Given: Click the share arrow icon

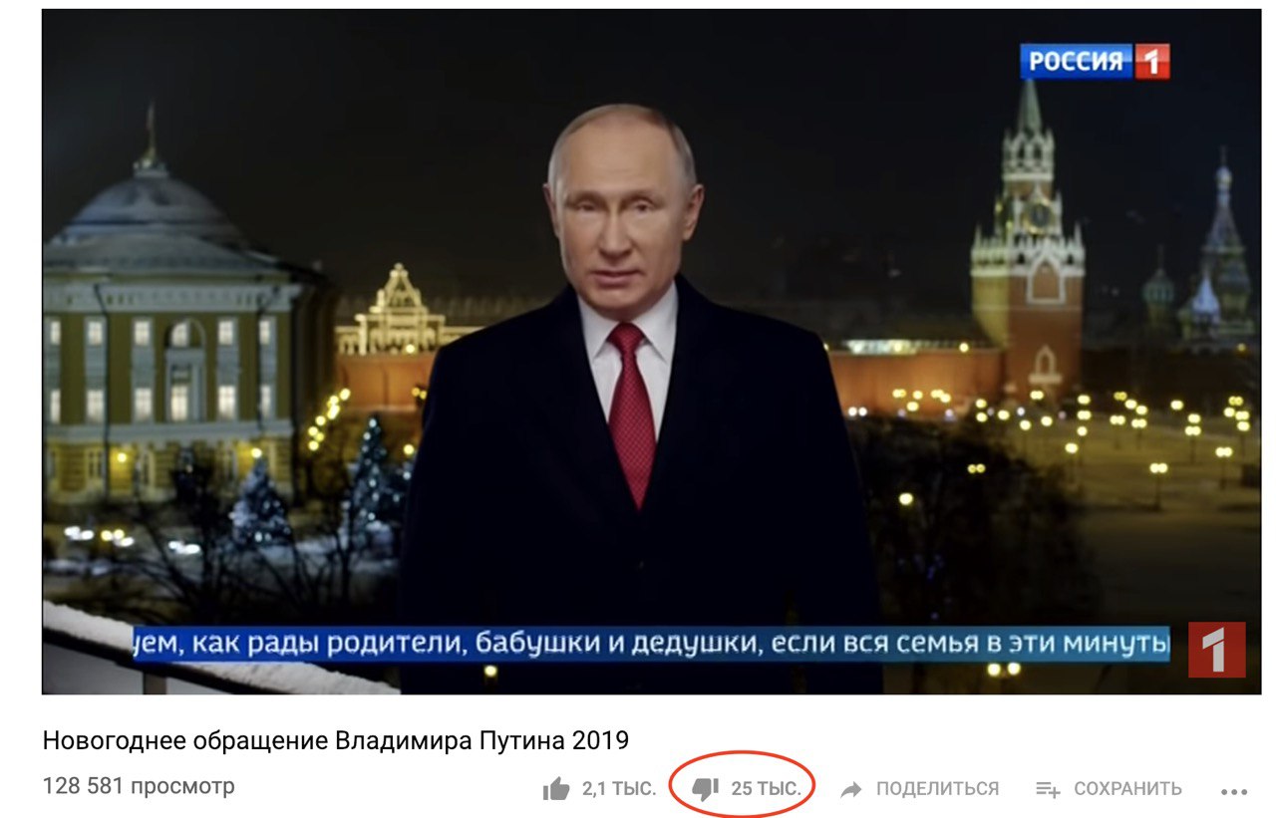Looking at the screenshot, I should click(851, 789).
